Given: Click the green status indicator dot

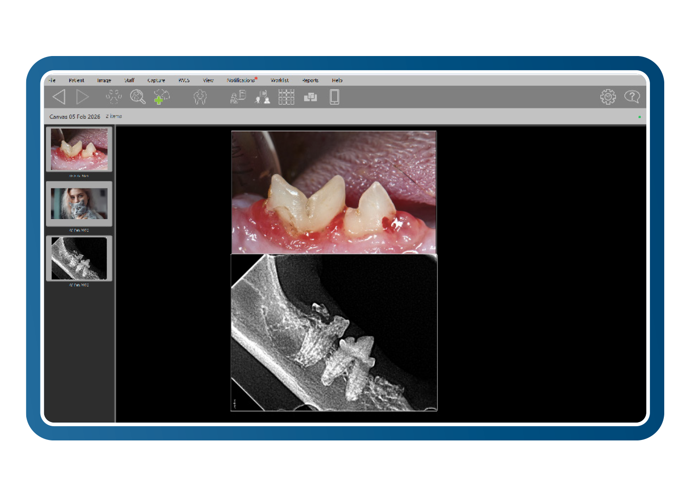Looking at the screenshot, I should coord(639,116).
